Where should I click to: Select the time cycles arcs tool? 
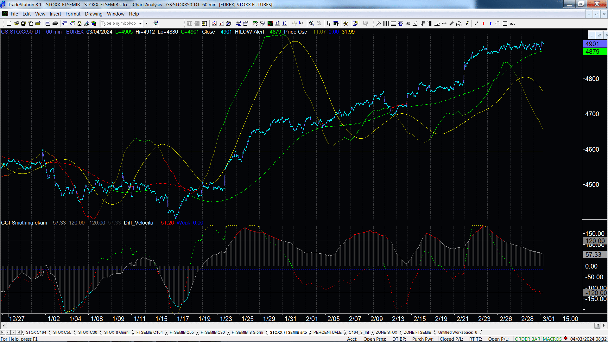459,23
